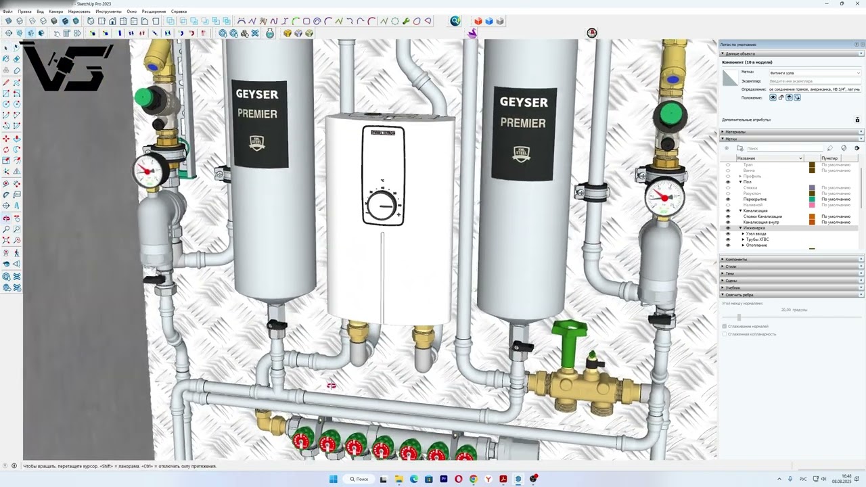
Task: Switch to the Orbit tool
Action: (6, 218)
